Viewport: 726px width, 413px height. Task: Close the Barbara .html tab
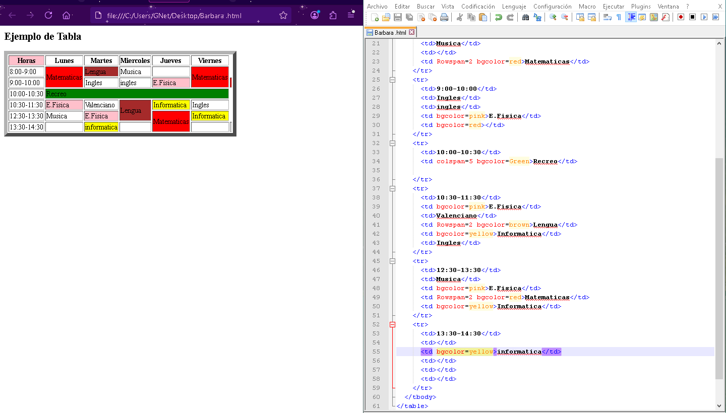pos(411,32)
